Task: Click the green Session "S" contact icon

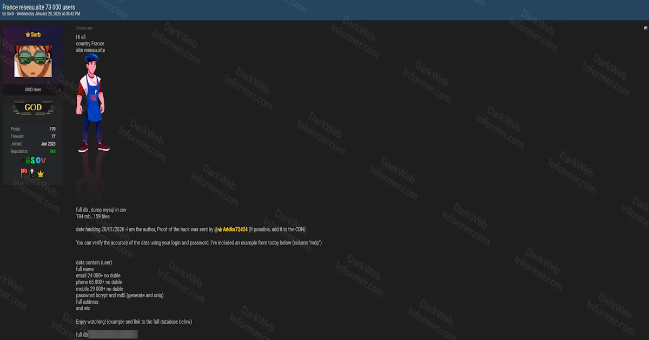Action: 33,160
